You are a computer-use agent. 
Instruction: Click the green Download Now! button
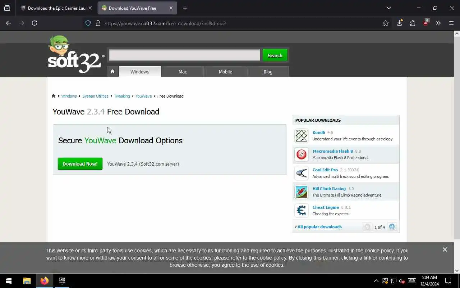80,164
